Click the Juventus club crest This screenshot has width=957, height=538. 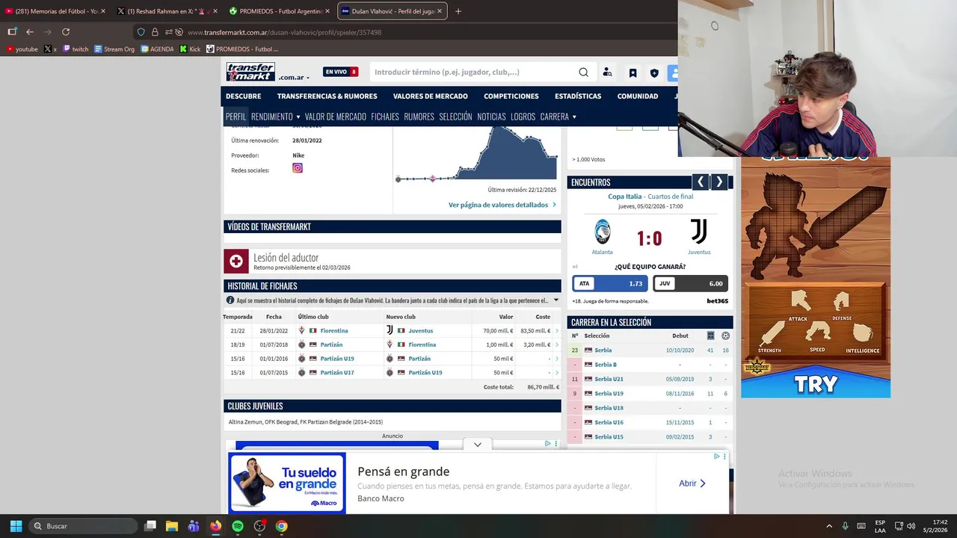click(699, 232)
